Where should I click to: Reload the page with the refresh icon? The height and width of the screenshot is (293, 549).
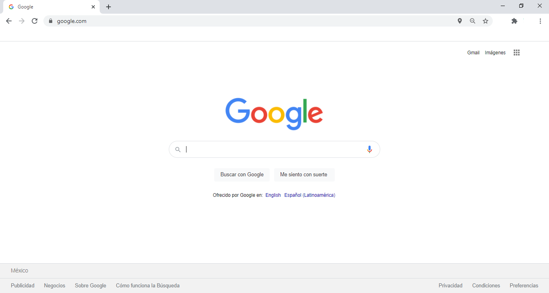tap(35, 21)
